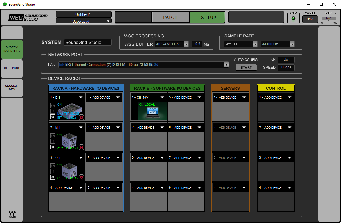Click the Waves logo in bottom-left corner
The width and height of the screenshot is (341, 223).
pyautogui.click(x=12, y=214)
